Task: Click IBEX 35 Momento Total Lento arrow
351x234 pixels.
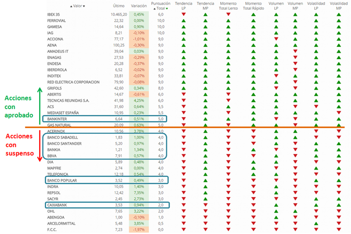Action: pyautogui.click(x=228, y=14)
